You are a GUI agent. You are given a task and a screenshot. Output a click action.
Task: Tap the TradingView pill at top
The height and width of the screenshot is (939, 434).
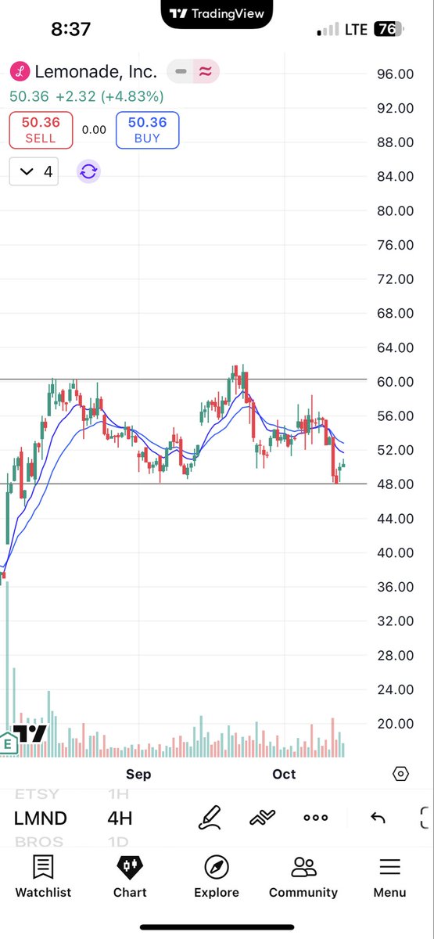217,13
